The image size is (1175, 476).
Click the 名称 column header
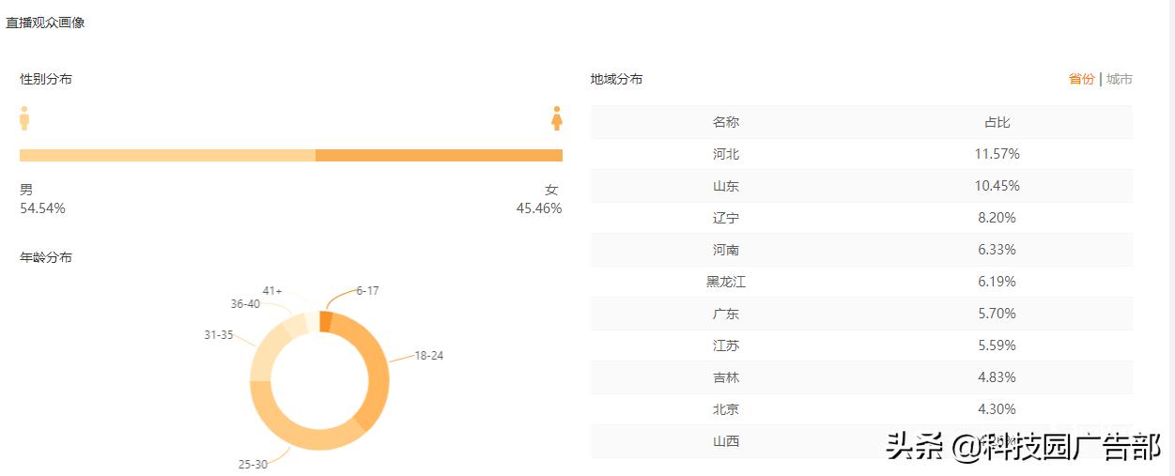726,122
